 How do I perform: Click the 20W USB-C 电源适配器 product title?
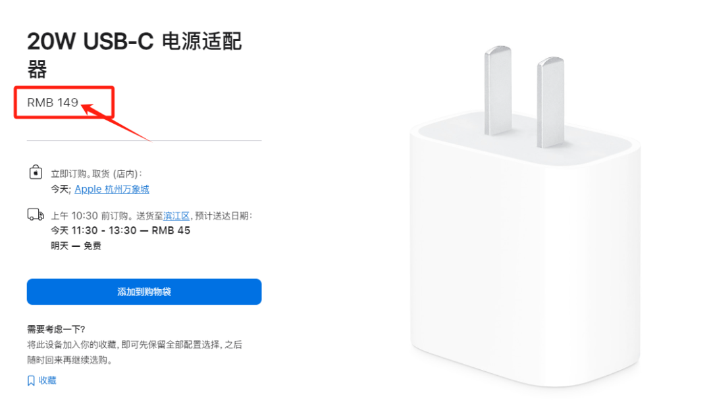134,55
